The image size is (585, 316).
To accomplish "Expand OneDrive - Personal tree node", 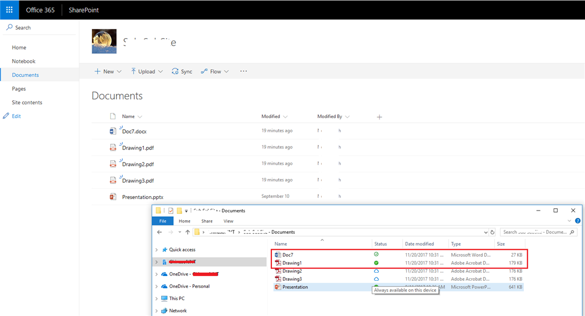I will pyautogui.click(x=157, y=286).
